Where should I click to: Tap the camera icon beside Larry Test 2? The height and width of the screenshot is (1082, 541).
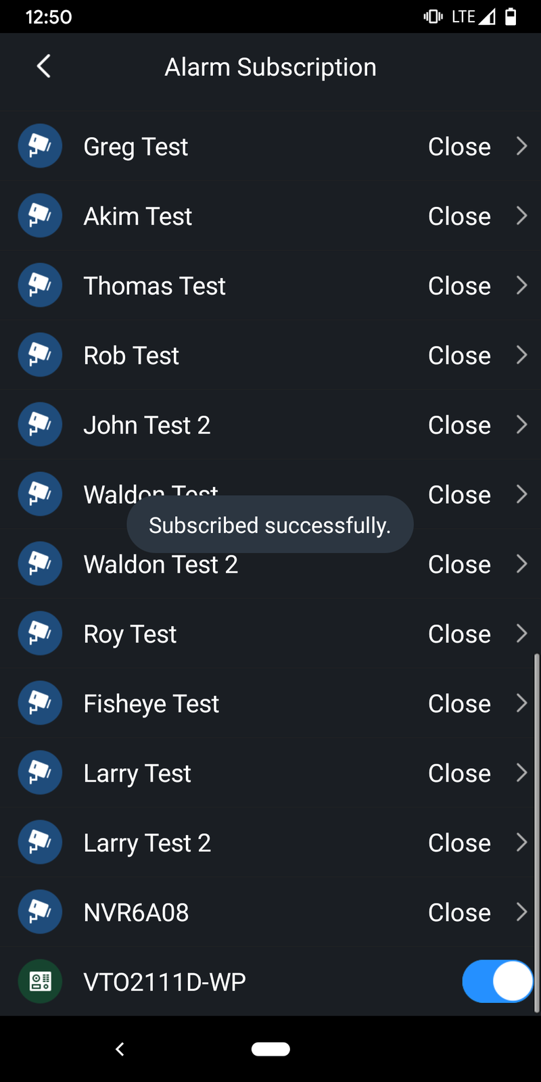[40, 843]
